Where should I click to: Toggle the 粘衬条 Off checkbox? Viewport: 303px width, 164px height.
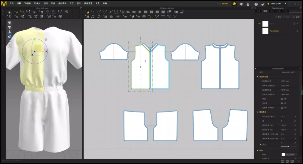click(x=282, y=103)
